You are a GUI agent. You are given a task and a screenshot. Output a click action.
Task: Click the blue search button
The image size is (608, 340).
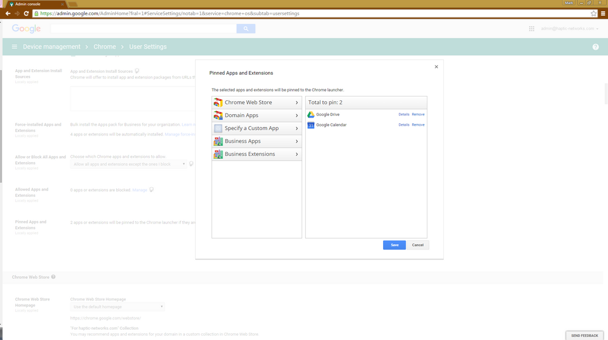(246, 29)
